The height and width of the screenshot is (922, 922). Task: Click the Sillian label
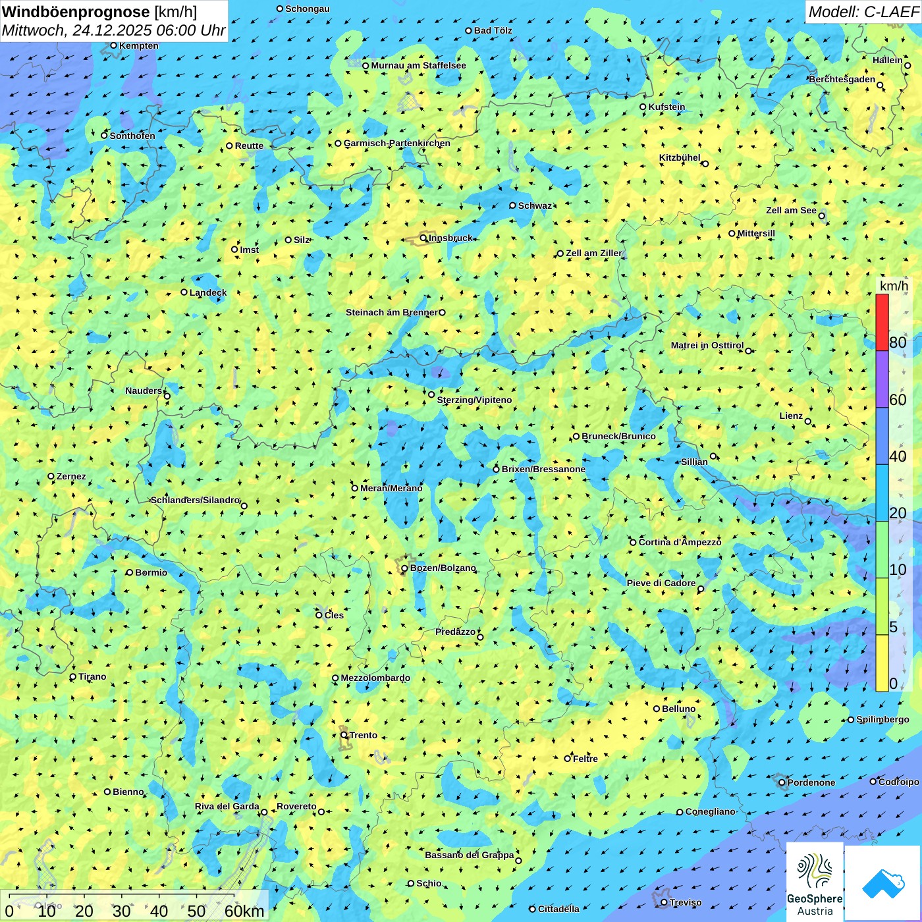pyautogui.click(x=694, y=462)
